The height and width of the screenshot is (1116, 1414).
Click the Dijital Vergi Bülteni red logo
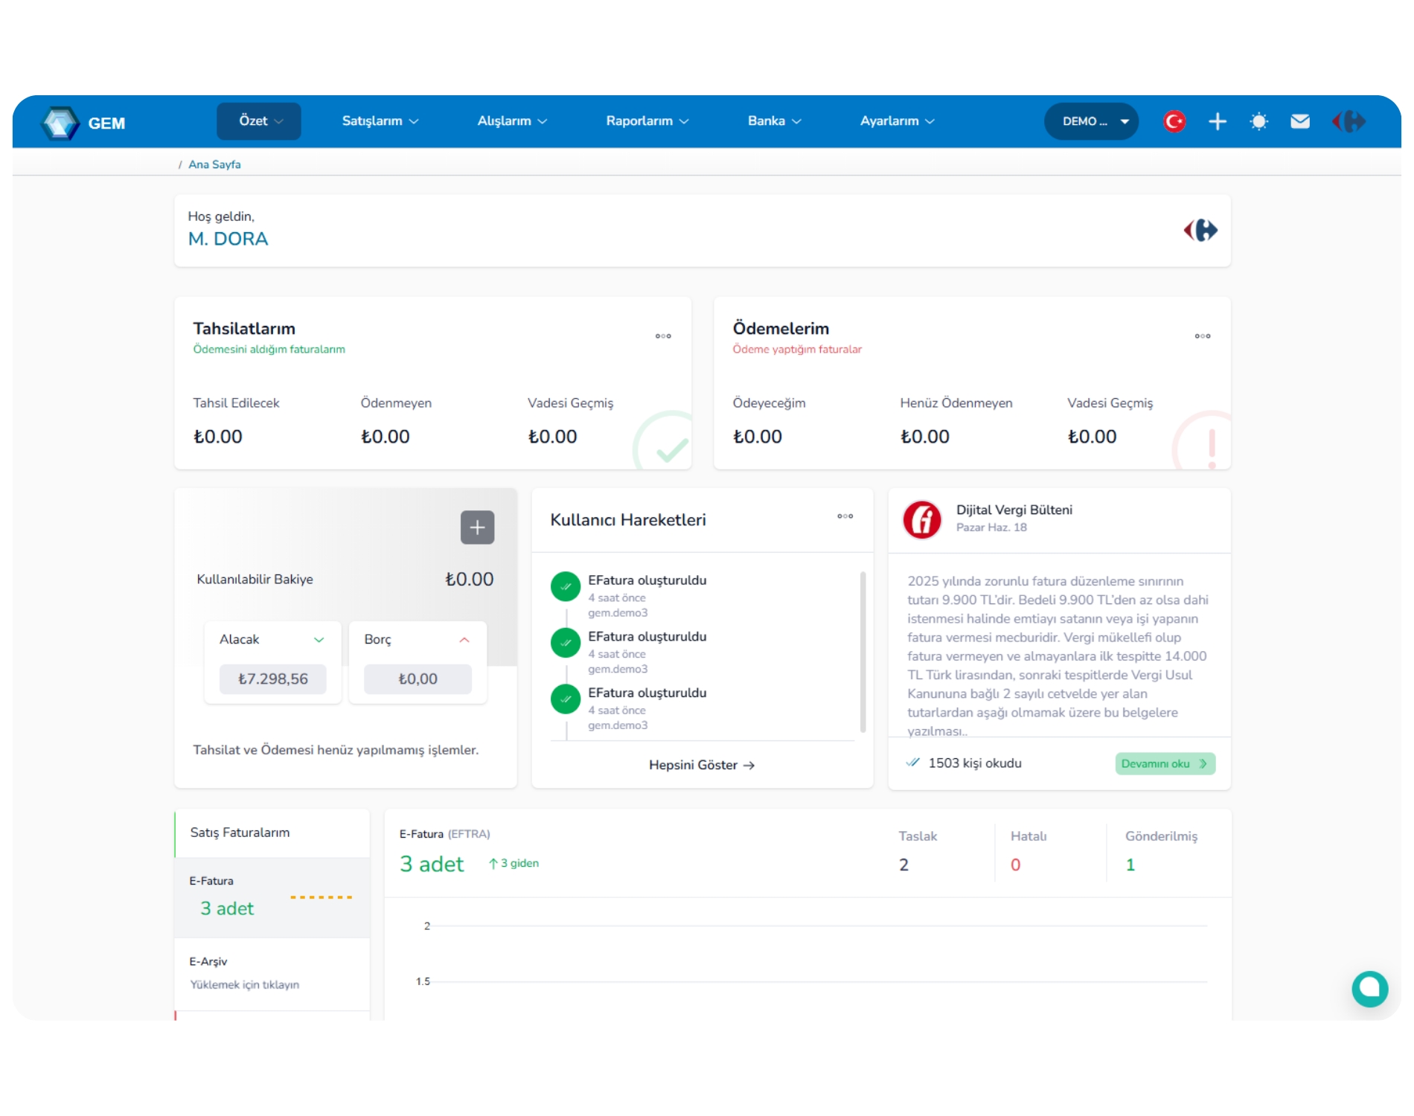pos(922,519)
